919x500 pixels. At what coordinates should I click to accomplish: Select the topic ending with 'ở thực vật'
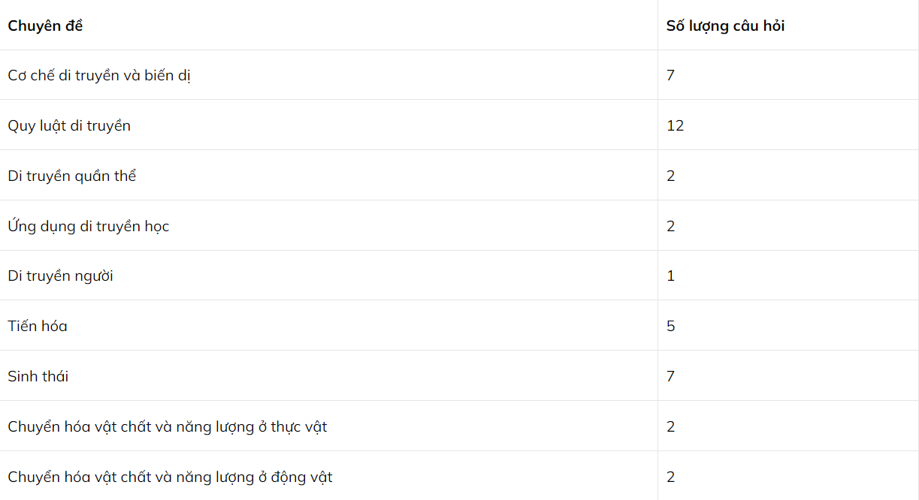pos(168,426)
